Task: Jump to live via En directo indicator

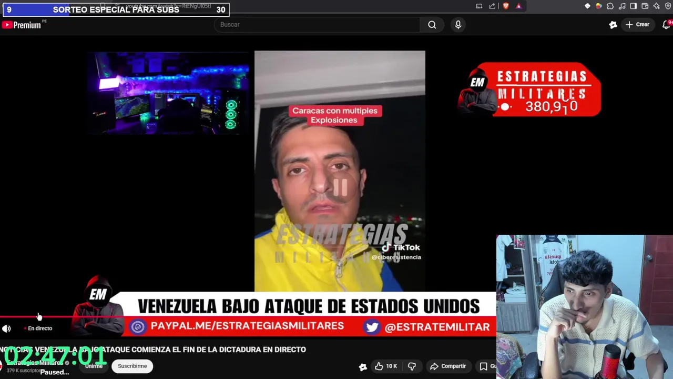Action: tap(38, 328)
